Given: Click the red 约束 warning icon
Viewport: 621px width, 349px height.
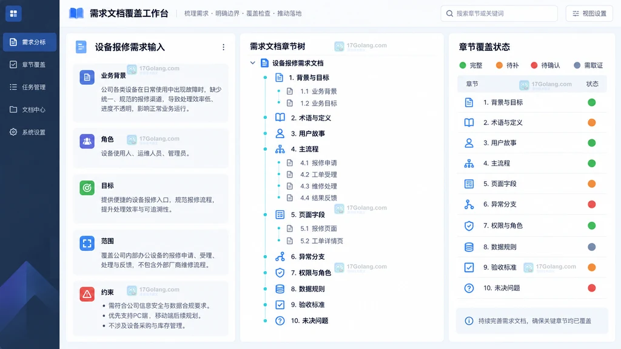Looking at the screenshot, I should [87, 294].
